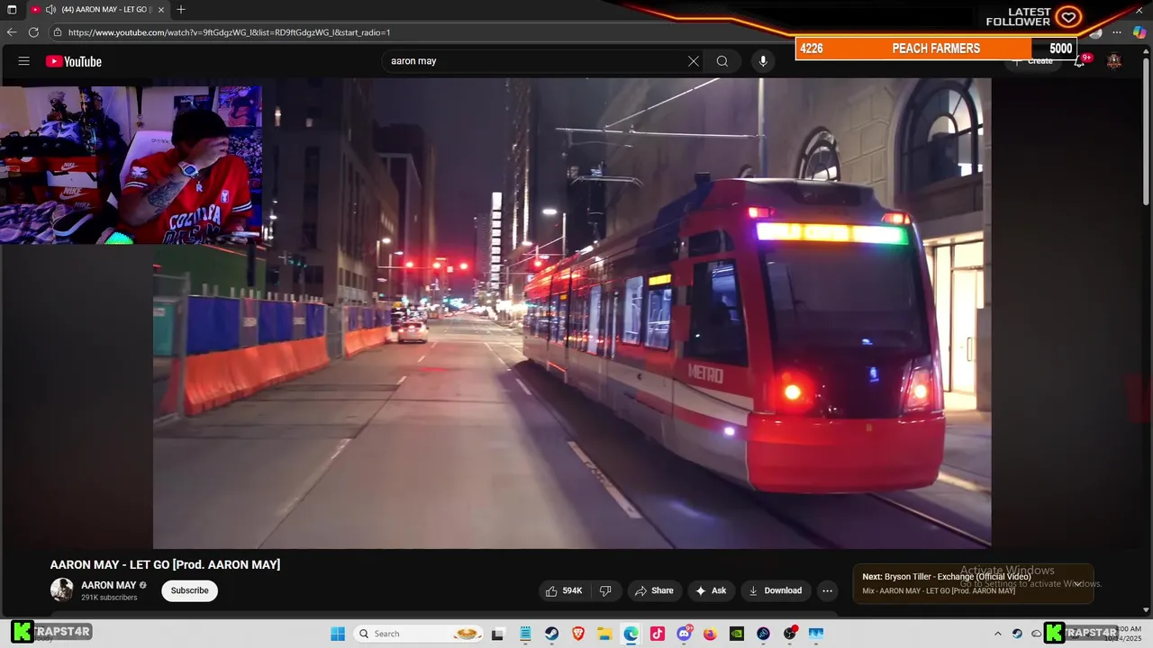Click the video player showing the Metro train
This screenshot has height=648, width=1153.
point(572,313)
